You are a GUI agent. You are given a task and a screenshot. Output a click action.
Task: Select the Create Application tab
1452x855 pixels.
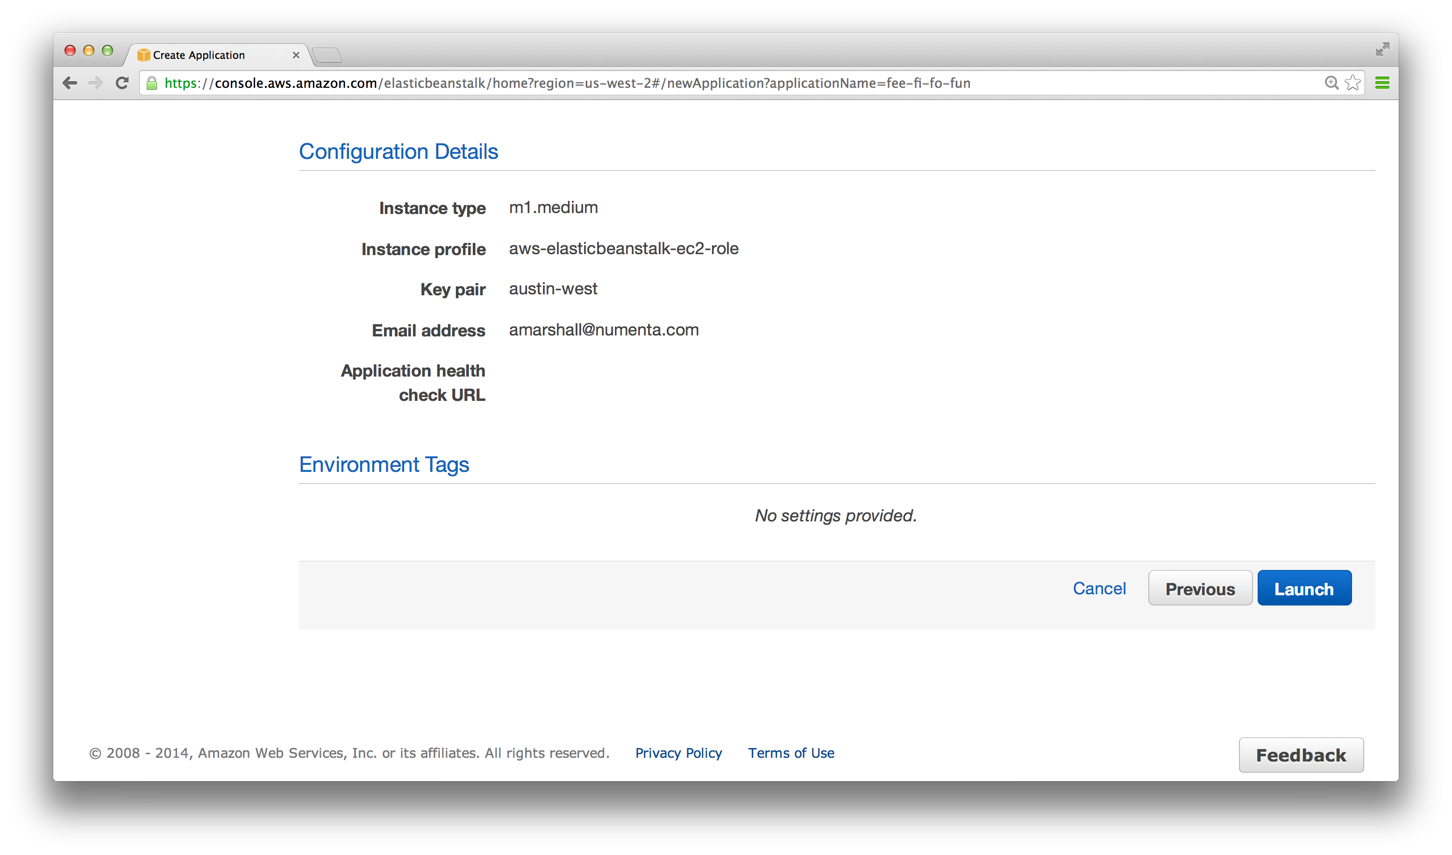pos(207,55)
